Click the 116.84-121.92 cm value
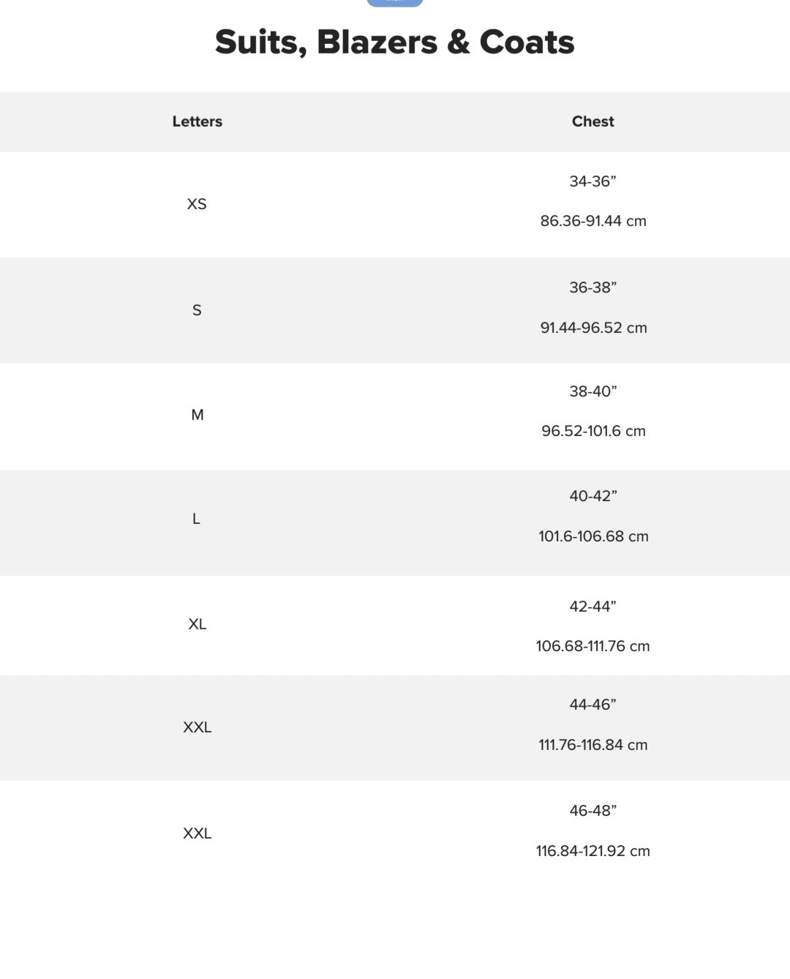 click(592, 851)
